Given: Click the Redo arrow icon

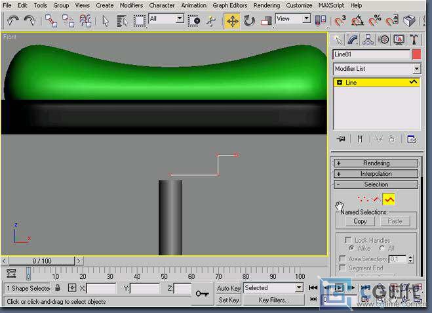Looking at the screenshot, I should pyautogui.click(x=29, y=20).
